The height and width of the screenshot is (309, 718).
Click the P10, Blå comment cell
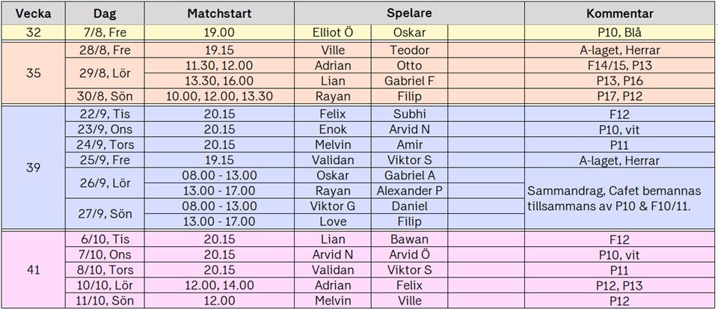click(619, 33)
